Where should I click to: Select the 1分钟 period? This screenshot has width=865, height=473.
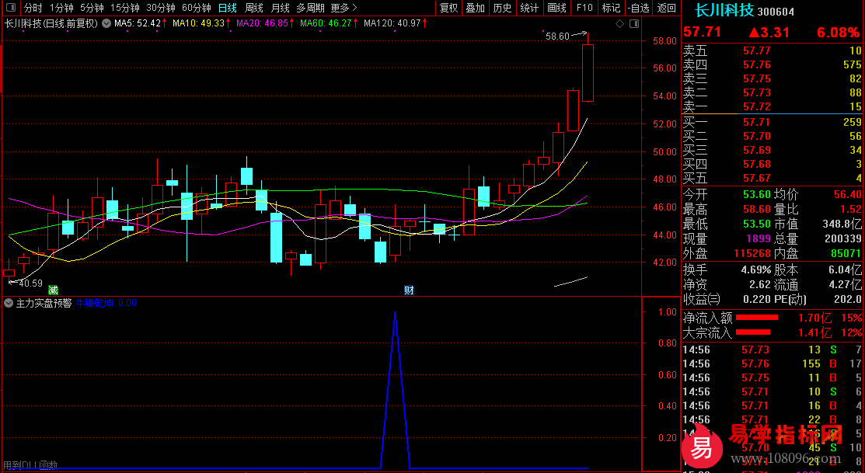pyautogui.click(x=61, y=8)
